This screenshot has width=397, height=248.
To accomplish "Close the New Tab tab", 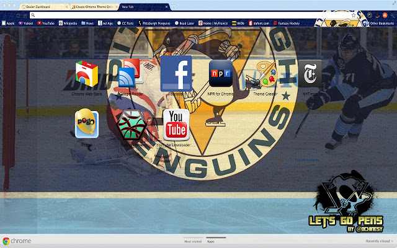I will coord(166,7).
